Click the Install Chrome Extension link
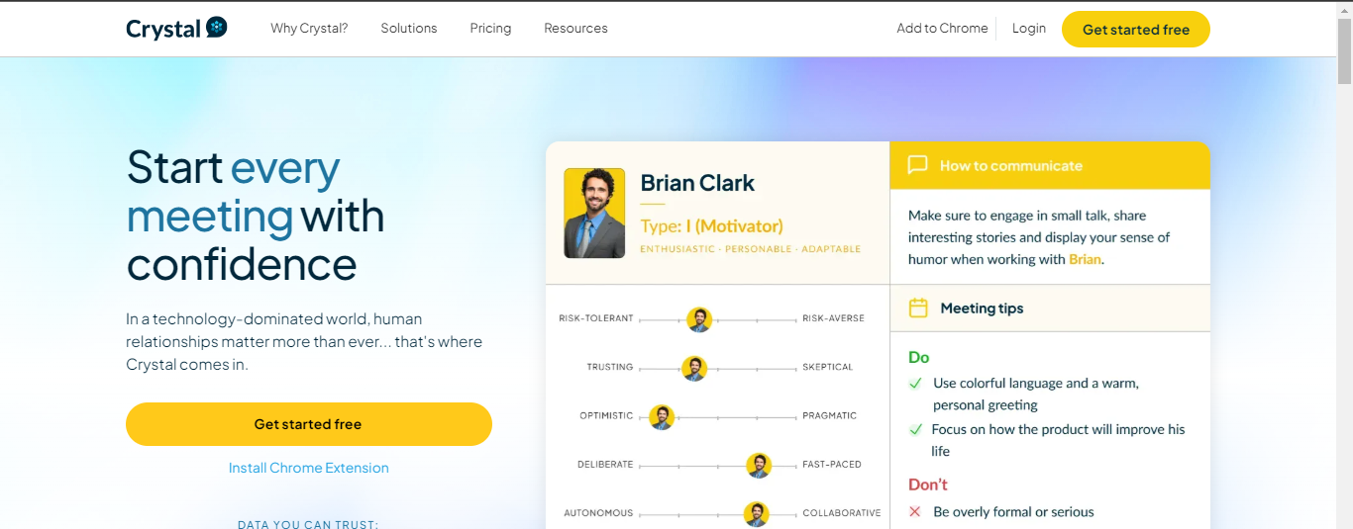The image size is (1353, 529). click(308, 468)
